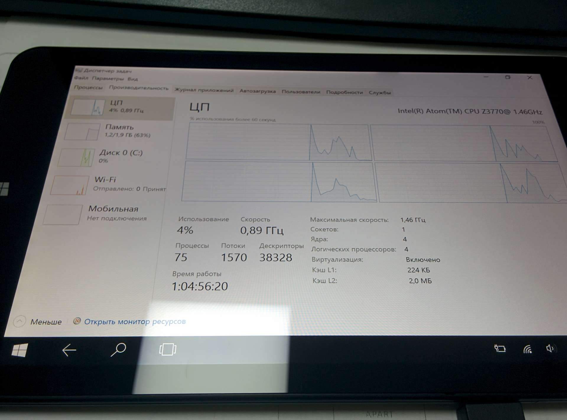The height and width of the screenshot is (420, 567).
Task: Open the Файл menu
Action: pos(81,78)
